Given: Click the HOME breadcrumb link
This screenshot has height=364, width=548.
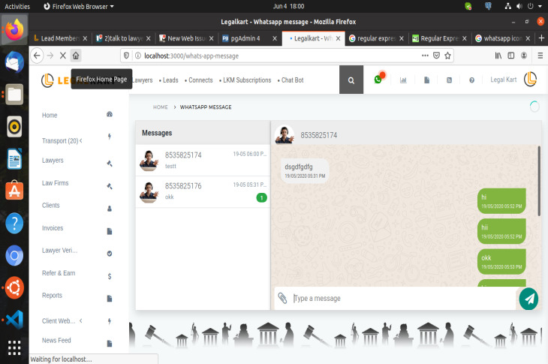Looking at the screenshot, I should [x=161, y=107].
